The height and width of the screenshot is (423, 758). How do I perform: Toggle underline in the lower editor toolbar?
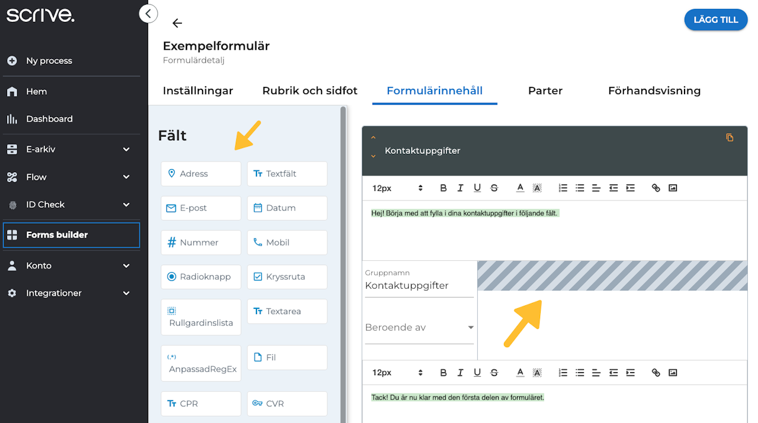[x=477, y=373]
